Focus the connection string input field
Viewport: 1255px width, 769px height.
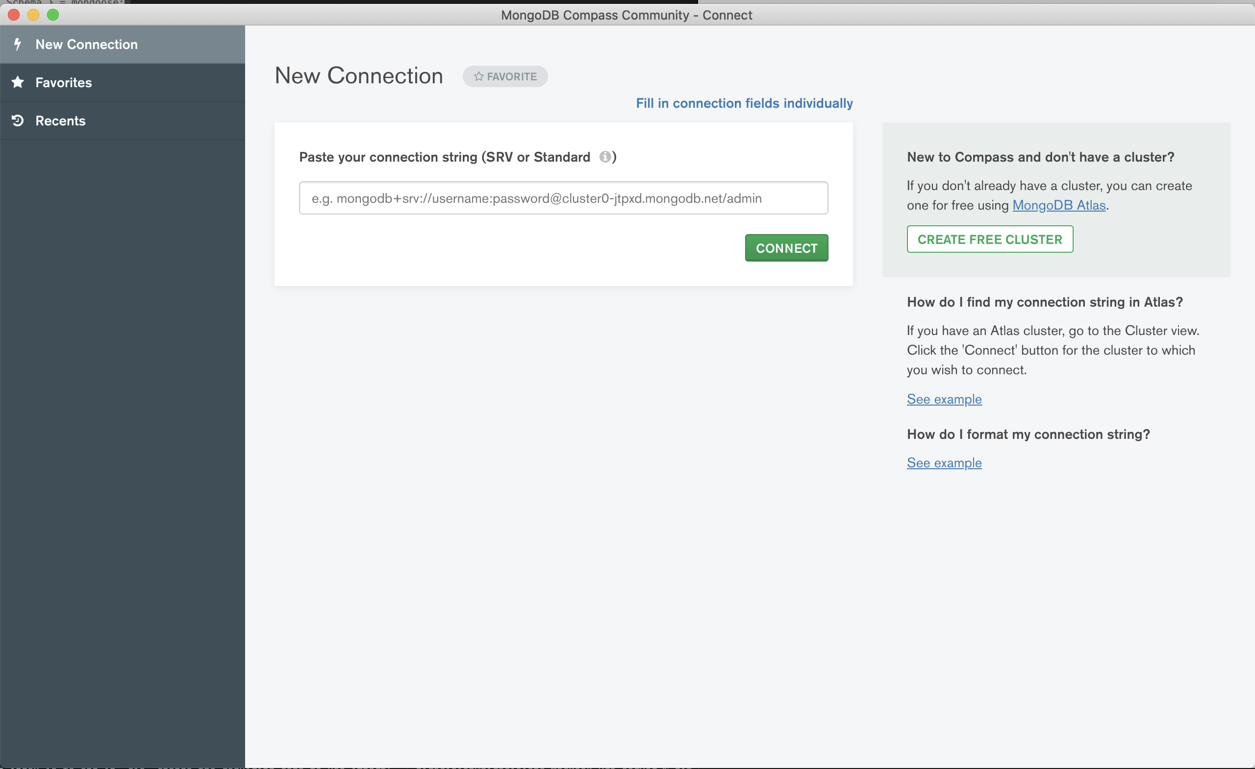[563, 198]
